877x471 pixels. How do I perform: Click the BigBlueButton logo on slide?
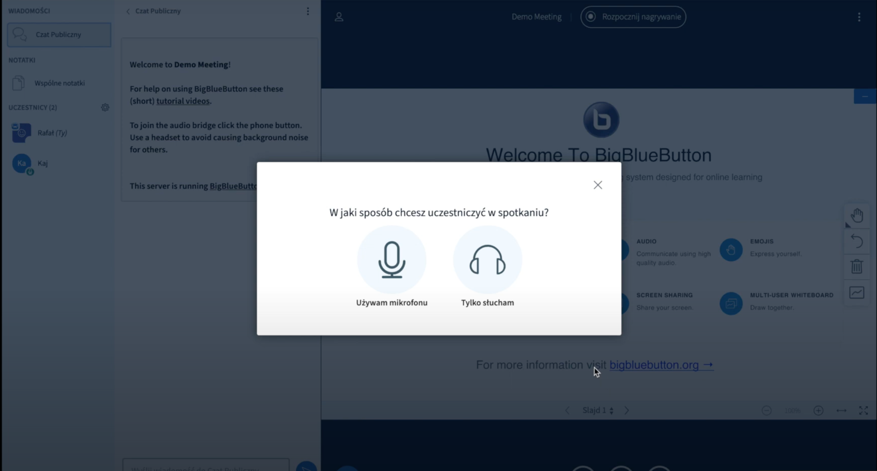601,120
